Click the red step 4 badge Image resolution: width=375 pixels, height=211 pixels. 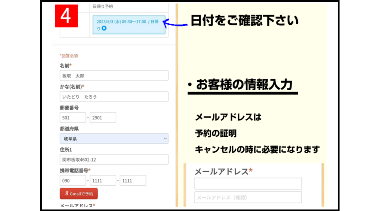click(67, 16)
